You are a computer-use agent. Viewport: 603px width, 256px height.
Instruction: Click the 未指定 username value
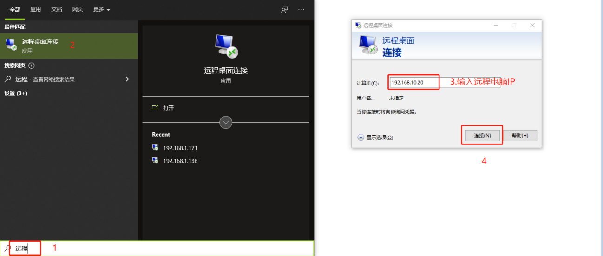tap(396, 98)
